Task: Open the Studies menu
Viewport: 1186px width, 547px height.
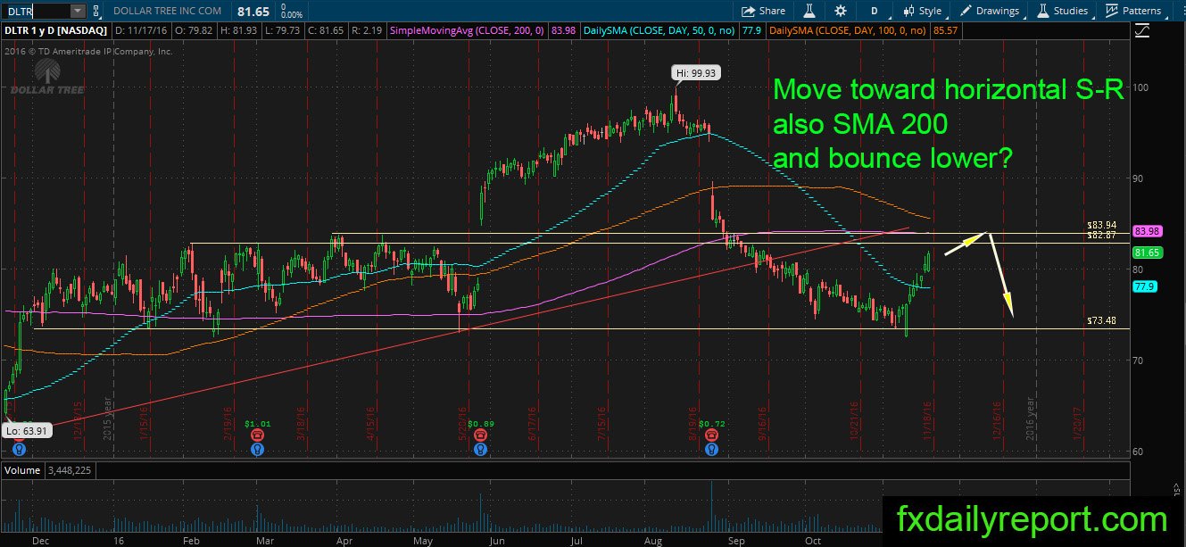Action: (x=1062, y=11)
